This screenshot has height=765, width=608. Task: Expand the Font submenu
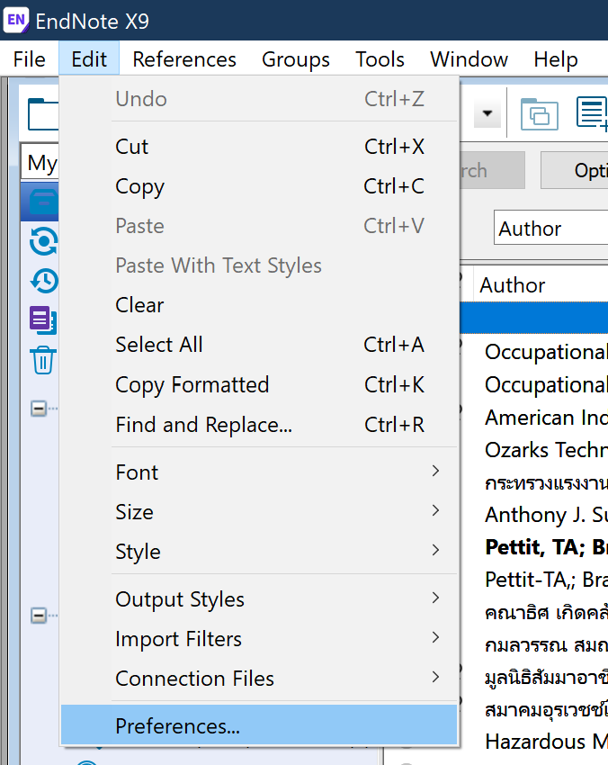[x=259, y=472]
